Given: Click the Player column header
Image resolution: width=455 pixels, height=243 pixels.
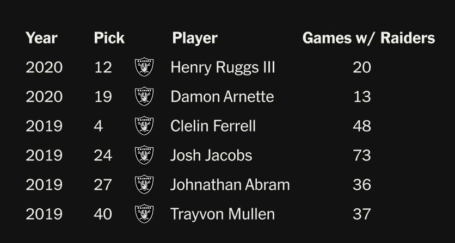Looking at the screenshot, I should point(194,38).
